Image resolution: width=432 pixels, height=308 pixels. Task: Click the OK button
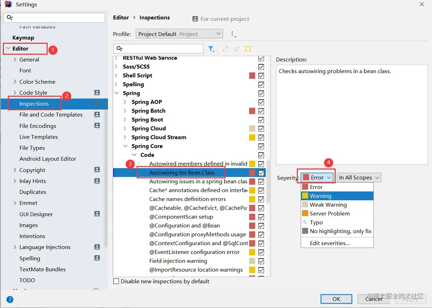[336, 299]
